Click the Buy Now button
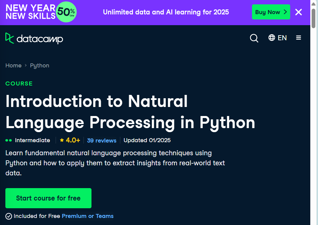The height and width of the screenshot is (225, 318). tap(271, 12)
